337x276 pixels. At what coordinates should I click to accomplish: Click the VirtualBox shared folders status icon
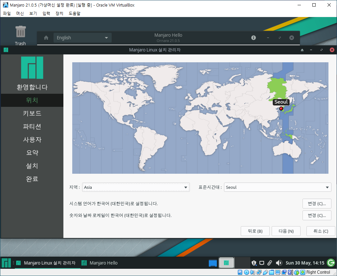[x=271, y=272]
